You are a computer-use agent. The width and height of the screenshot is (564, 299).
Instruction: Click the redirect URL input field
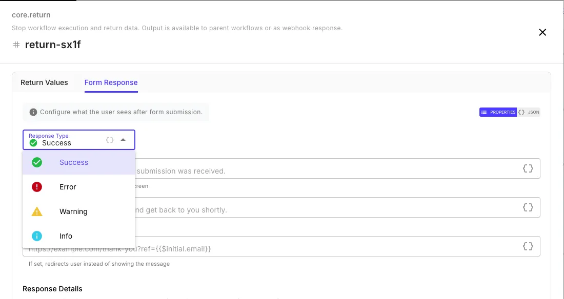point(308,246)
